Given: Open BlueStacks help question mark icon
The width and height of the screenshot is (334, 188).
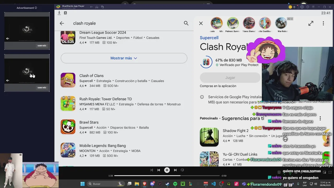Looking at the screenshot, I should click(308, 7).
